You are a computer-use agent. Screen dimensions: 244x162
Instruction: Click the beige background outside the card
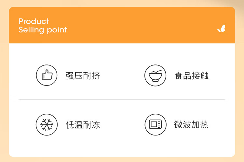click(4, 81)
